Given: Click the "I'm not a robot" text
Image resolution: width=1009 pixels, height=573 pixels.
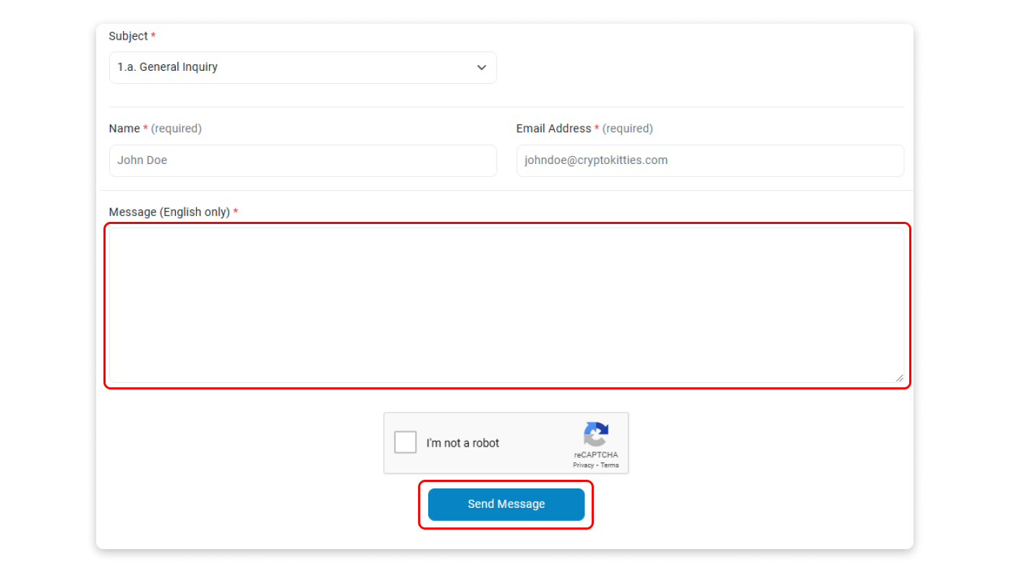Looking at the screenshot, I should 463,443.
